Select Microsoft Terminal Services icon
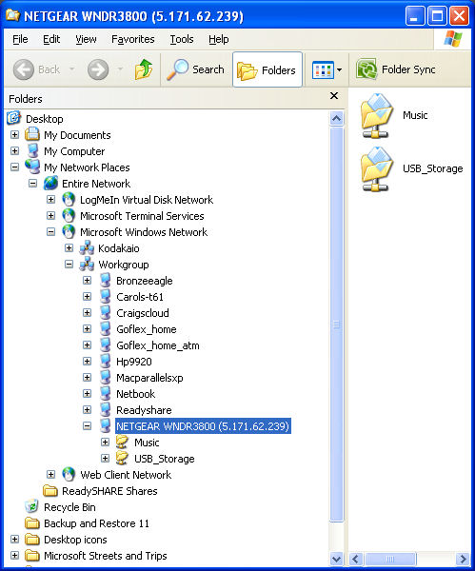The width and height of the screenshot is (475, 571). tap(69, 216)
